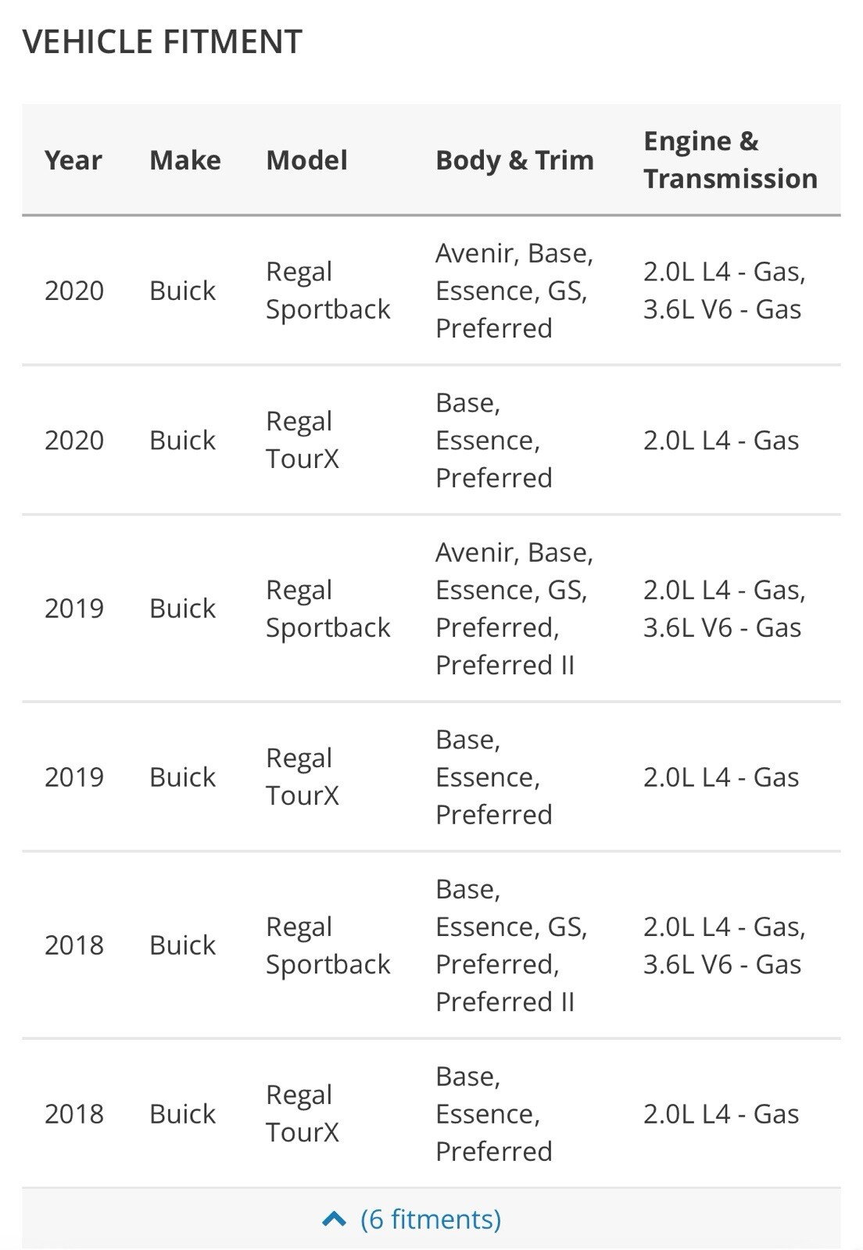Image resolution: width=863 pixels, height=1250 pixels.
Task: Click the Engine & Transmission column header
Action: coord(730,160)
